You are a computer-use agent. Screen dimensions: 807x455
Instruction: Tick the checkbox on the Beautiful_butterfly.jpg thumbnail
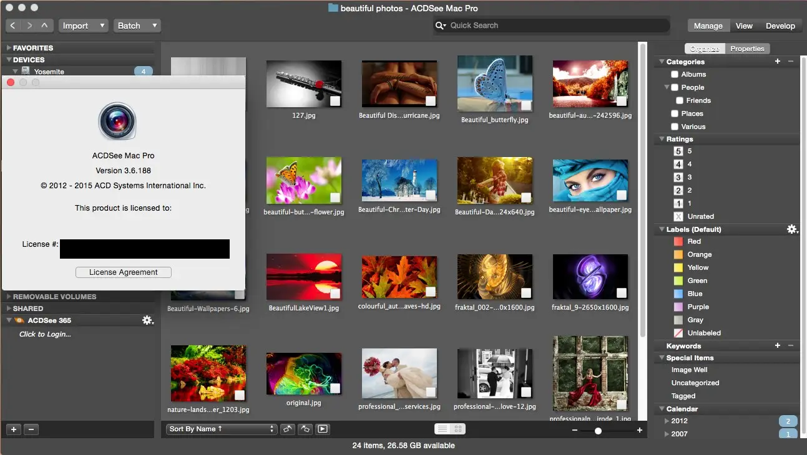(x=526, y=105)
